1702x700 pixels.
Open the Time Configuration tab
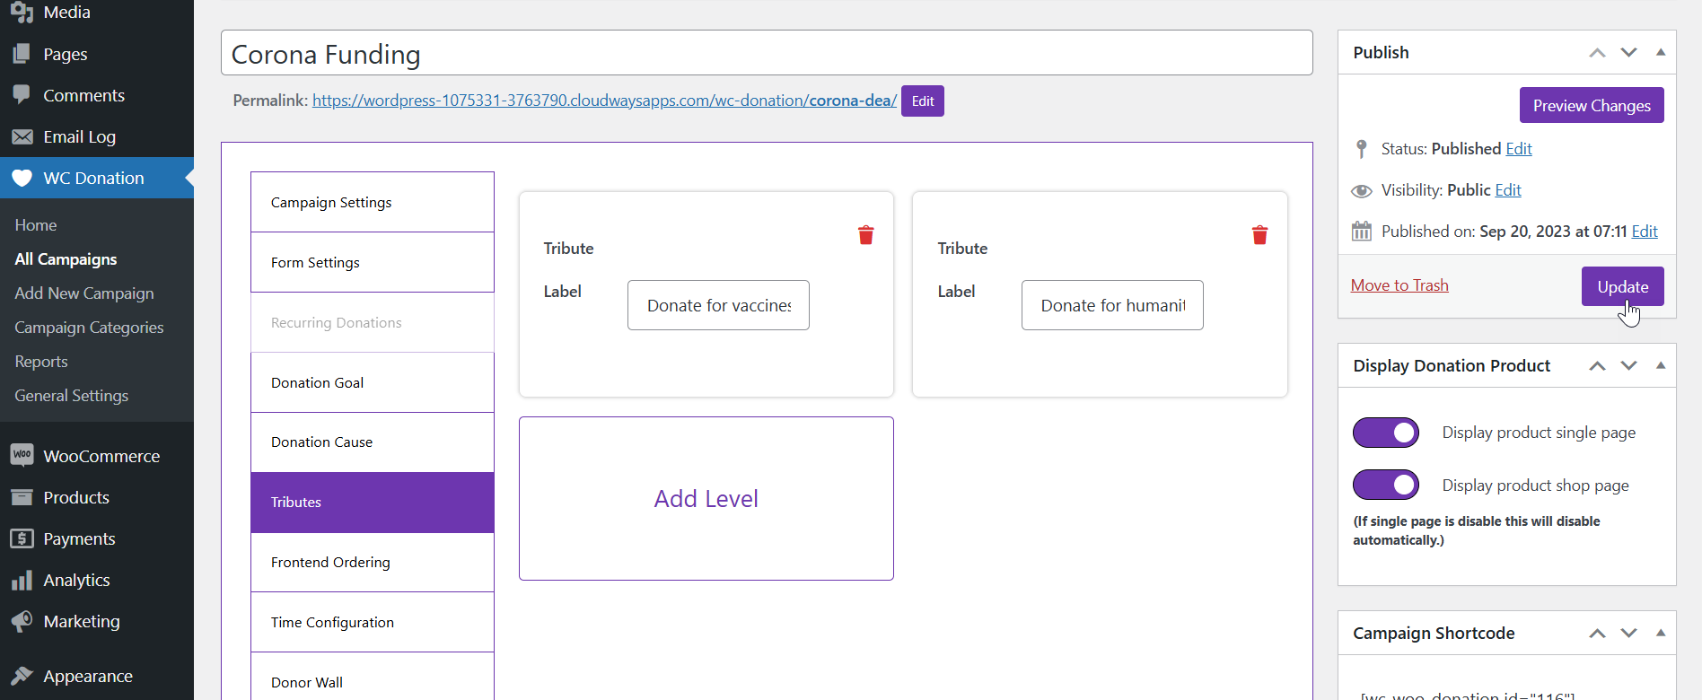pos(373,622)
